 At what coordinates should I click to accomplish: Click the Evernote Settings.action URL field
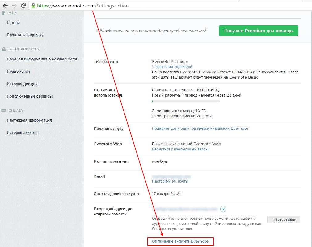point(171,6)
